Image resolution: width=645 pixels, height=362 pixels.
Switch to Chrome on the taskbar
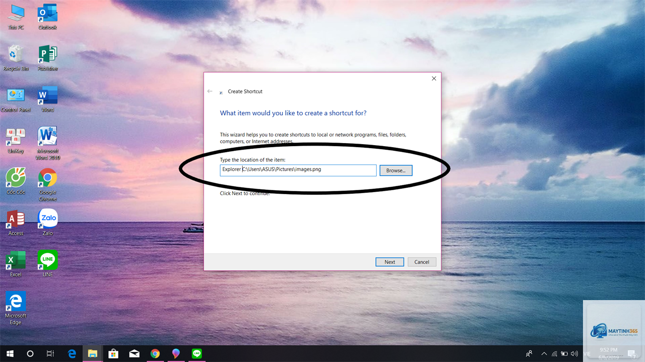click(x=155, y=354)
